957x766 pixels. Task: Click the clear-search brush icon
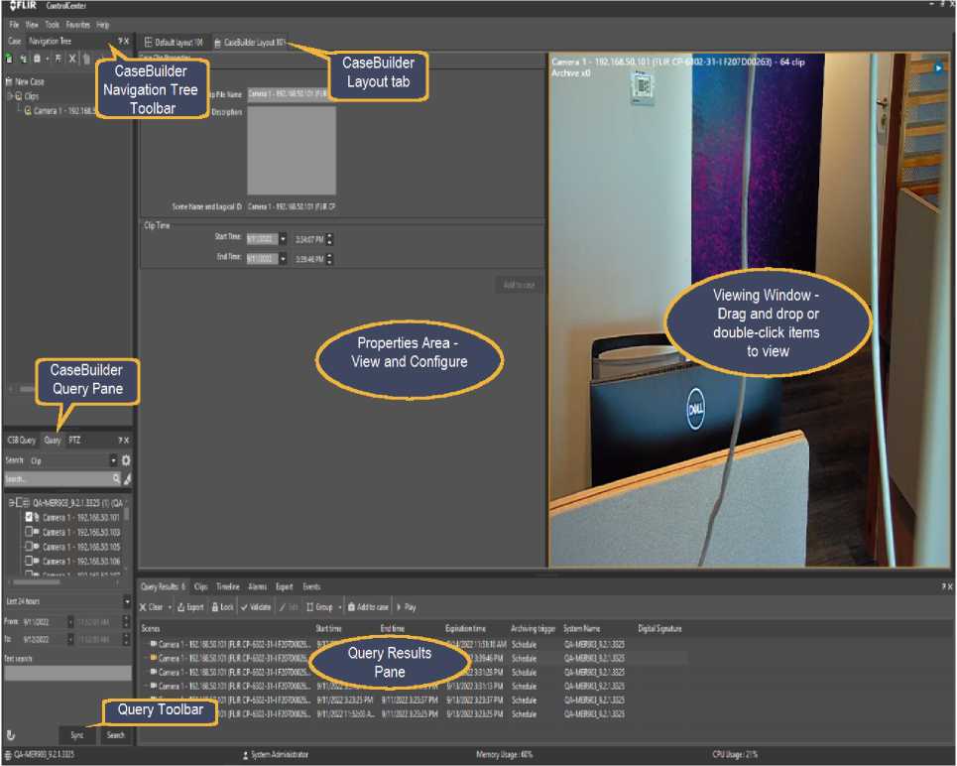(127, 478)
